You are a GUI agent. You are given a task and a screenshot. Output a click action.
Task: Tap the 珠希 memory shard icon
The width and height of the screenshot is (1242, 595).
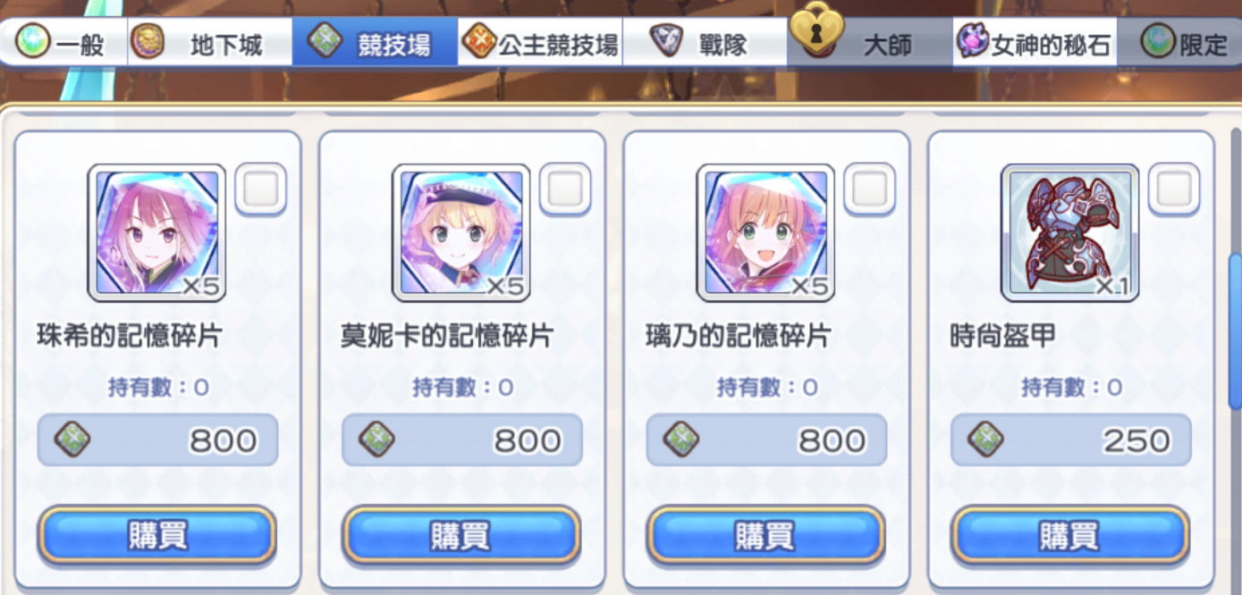[156, 232]
